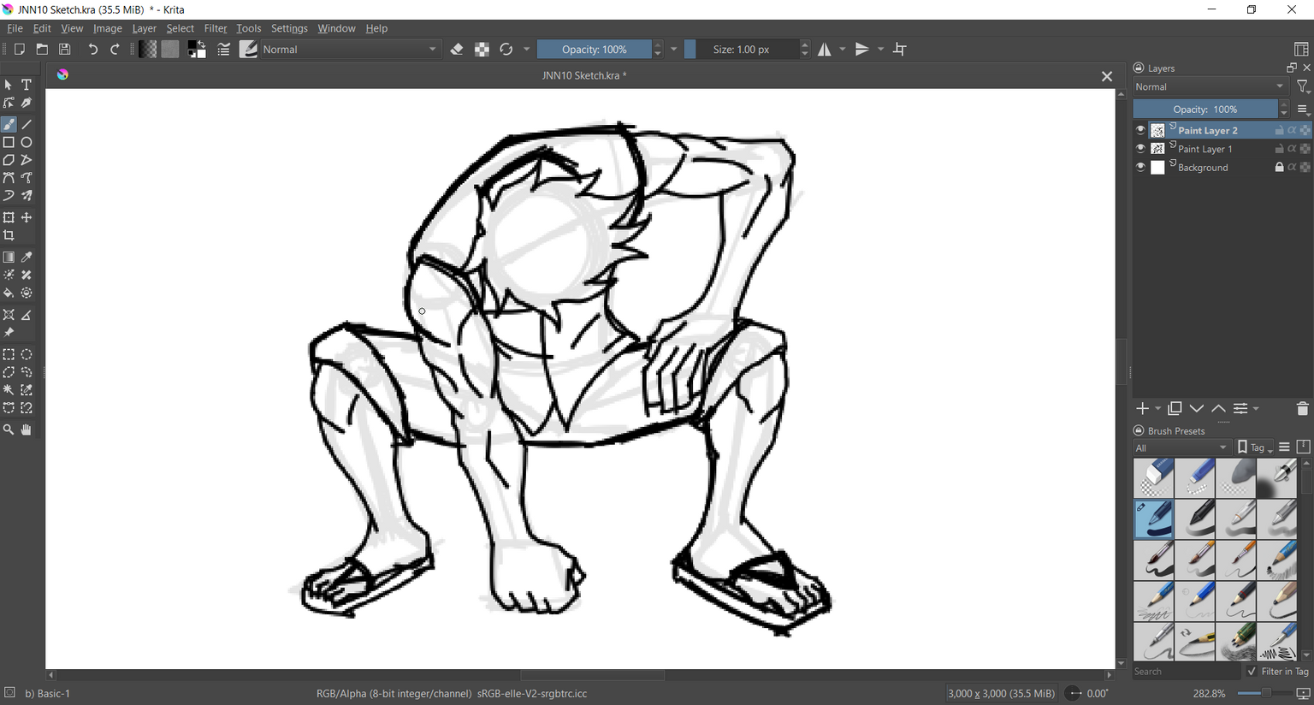1314x705 pixels.
Task: Open the Tag button menu
Action: click(1255, 447)
